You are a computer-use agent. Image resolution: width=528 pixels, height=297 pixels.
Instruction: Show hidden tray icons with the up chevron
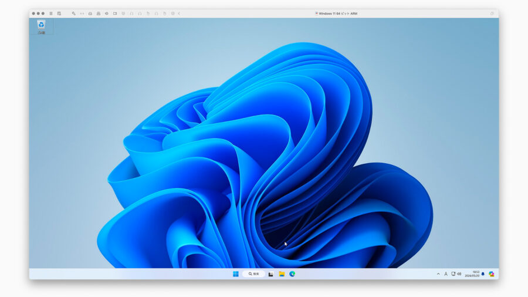(438, 274)
